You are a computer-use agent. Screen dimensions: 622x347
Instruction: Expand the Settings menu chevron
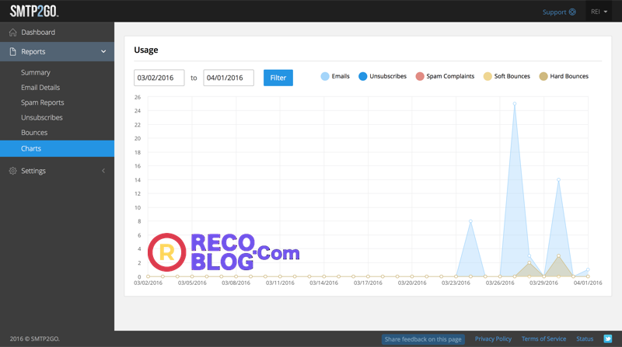point(103,171)
